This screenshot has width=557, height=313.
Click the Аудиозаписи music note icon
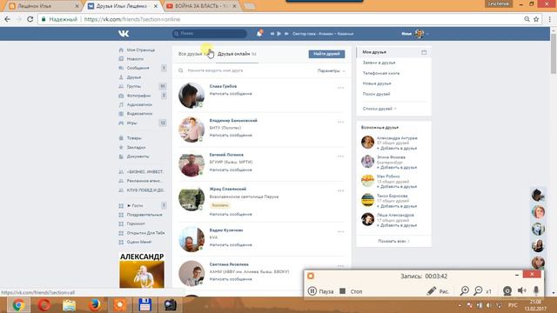(x=121, y=104)
